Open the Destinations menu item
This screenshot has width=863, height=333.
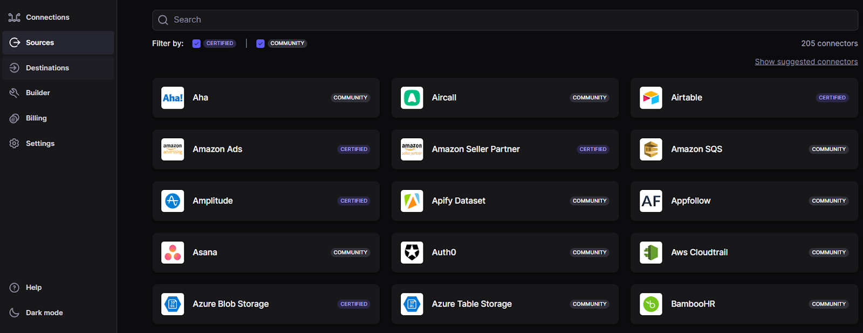[58, 68]
